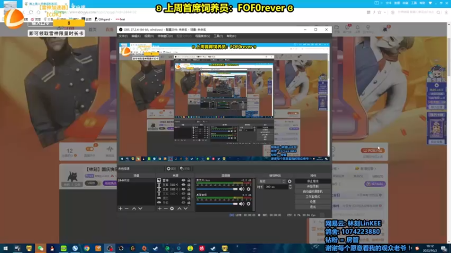This screenshot has width=451, height=253.
Task: Click 开始录制 to start recording
Action: pos(313,187)
